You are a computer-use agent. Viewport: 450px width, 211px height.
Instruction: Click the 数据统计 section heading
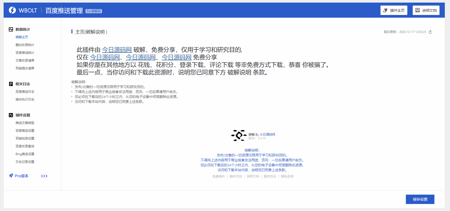tap(23, 29)
